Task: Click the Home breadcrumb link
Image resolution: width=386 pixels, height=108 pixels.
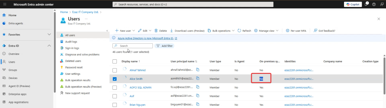Action: (64, 12)
